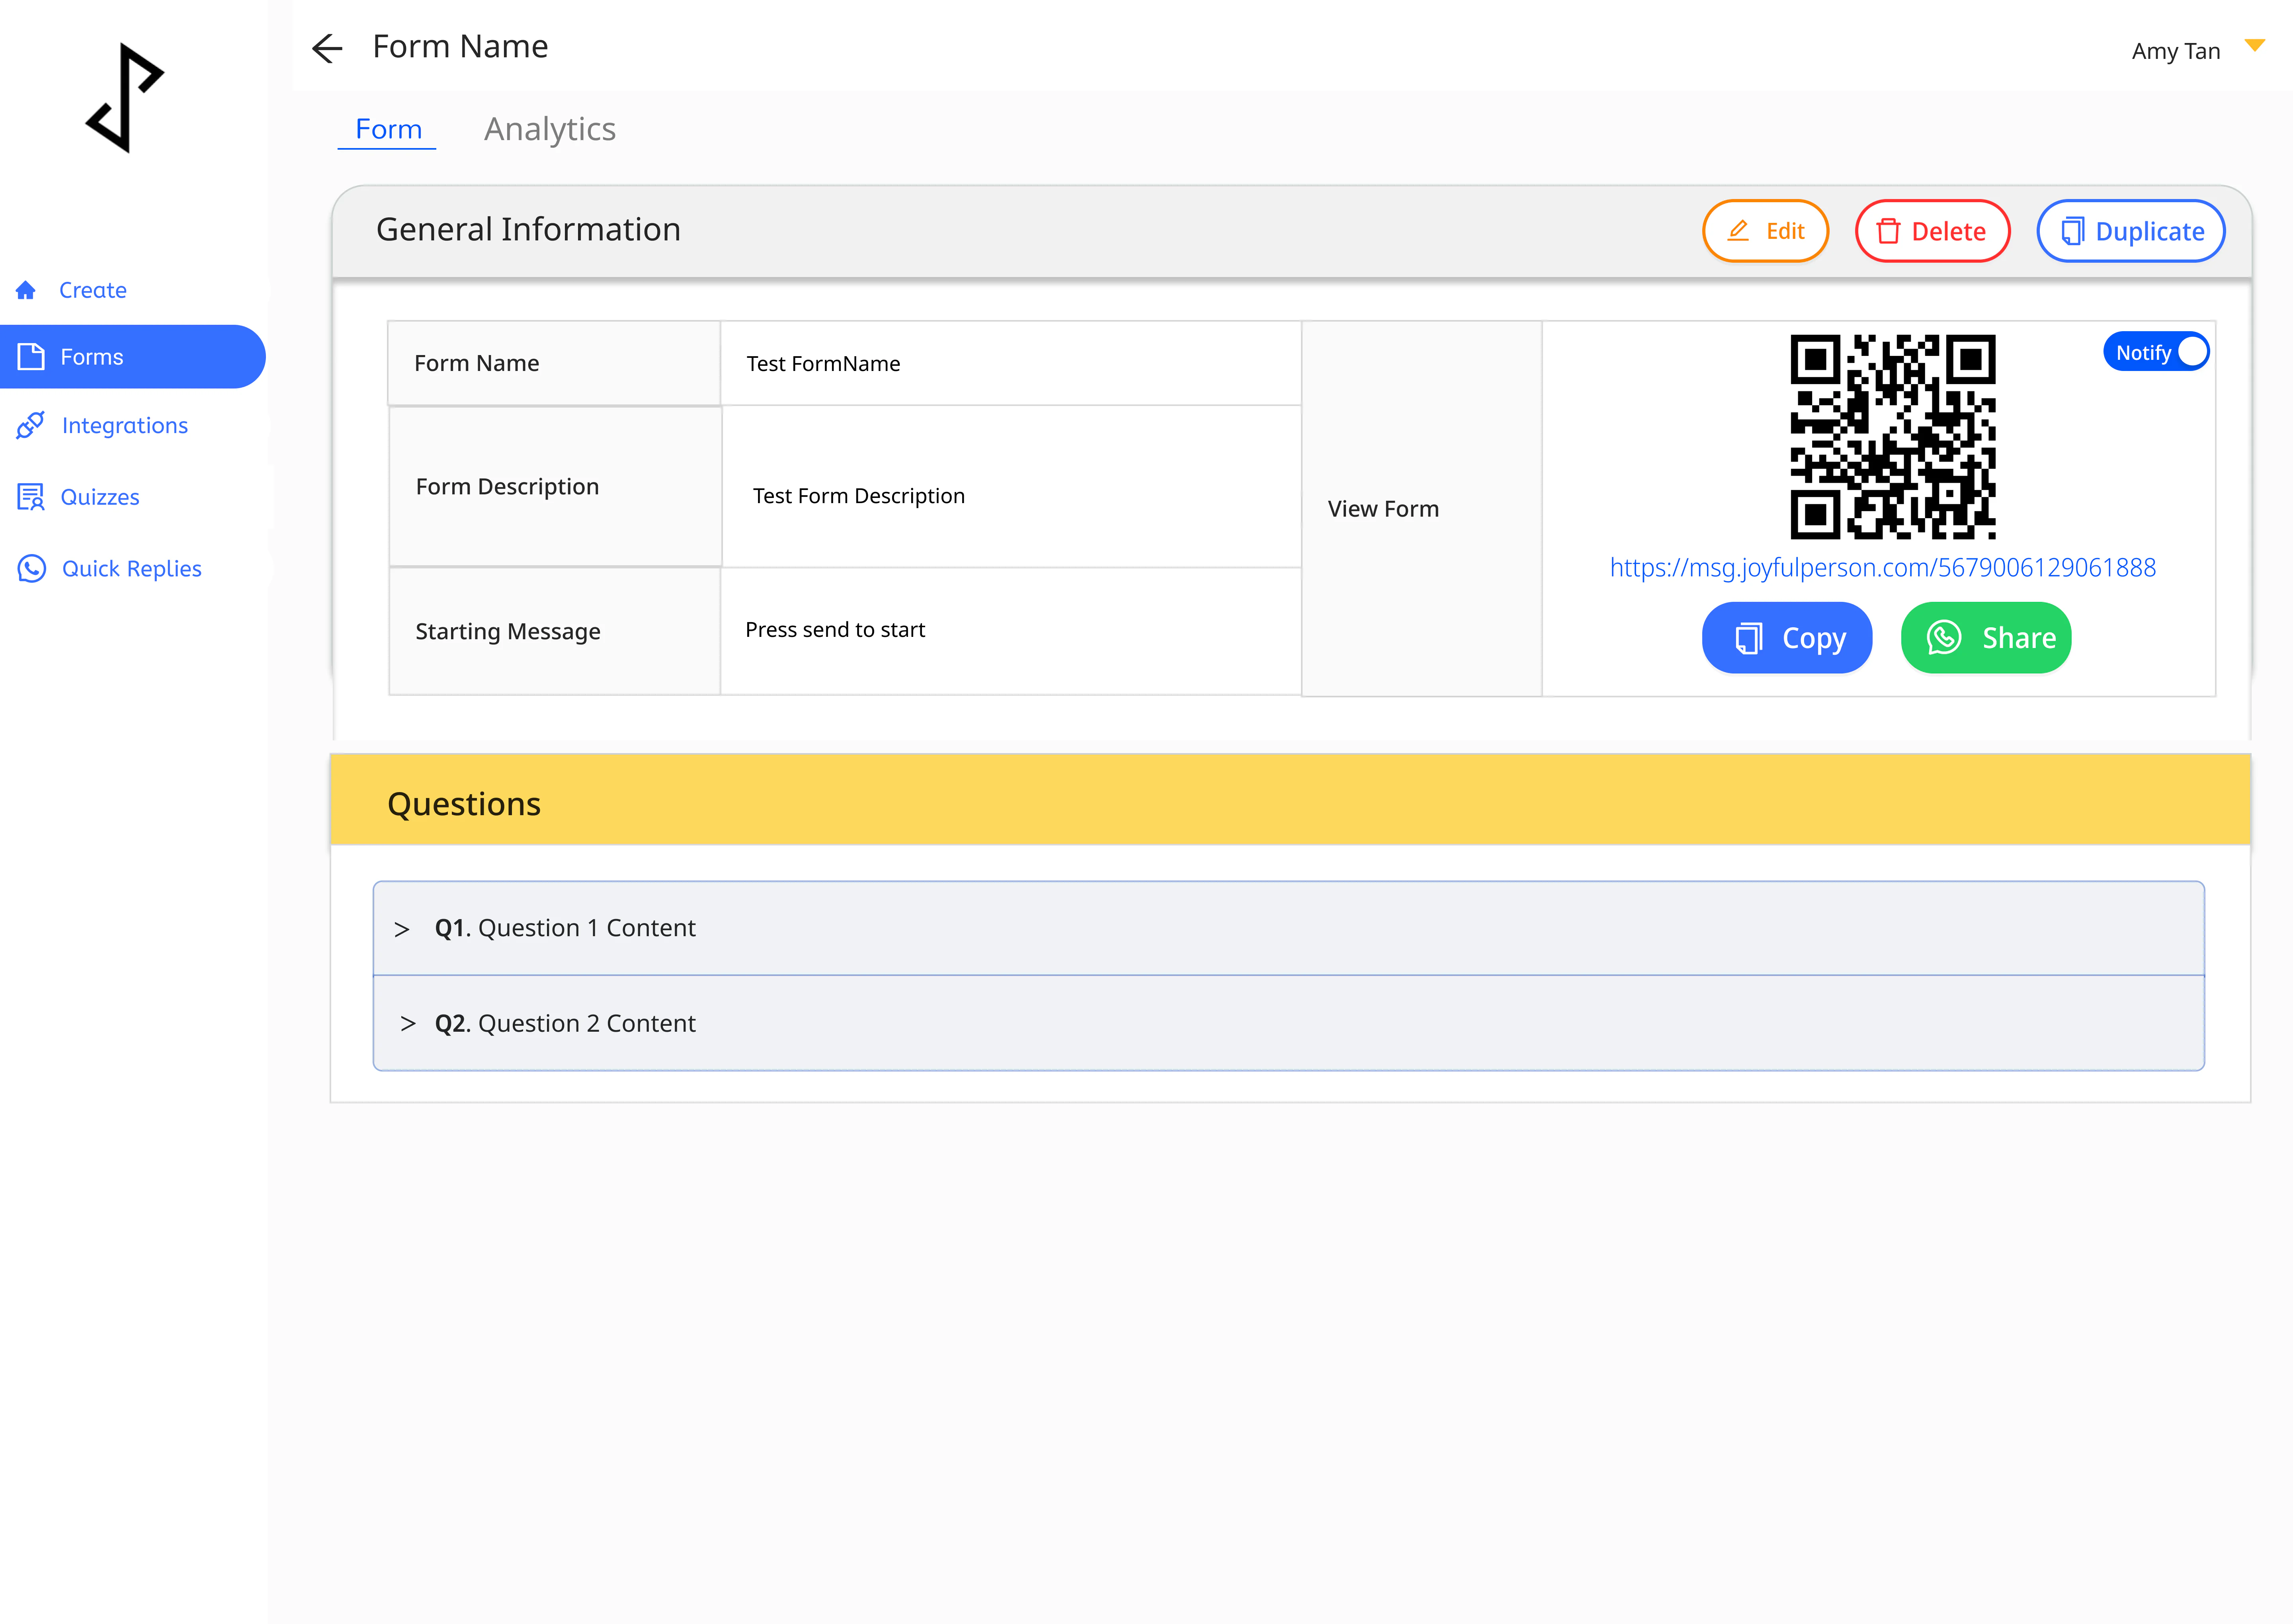
Task: Click the home icon beside Create
Action: [26, 290]
